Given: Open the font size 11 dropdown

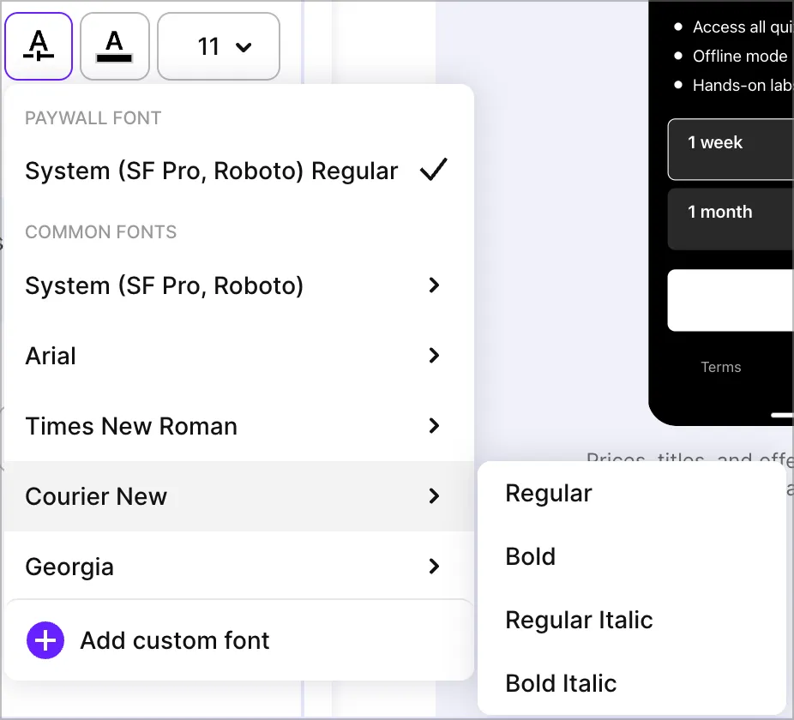Looking at the screenshot, I should point(219,45).
